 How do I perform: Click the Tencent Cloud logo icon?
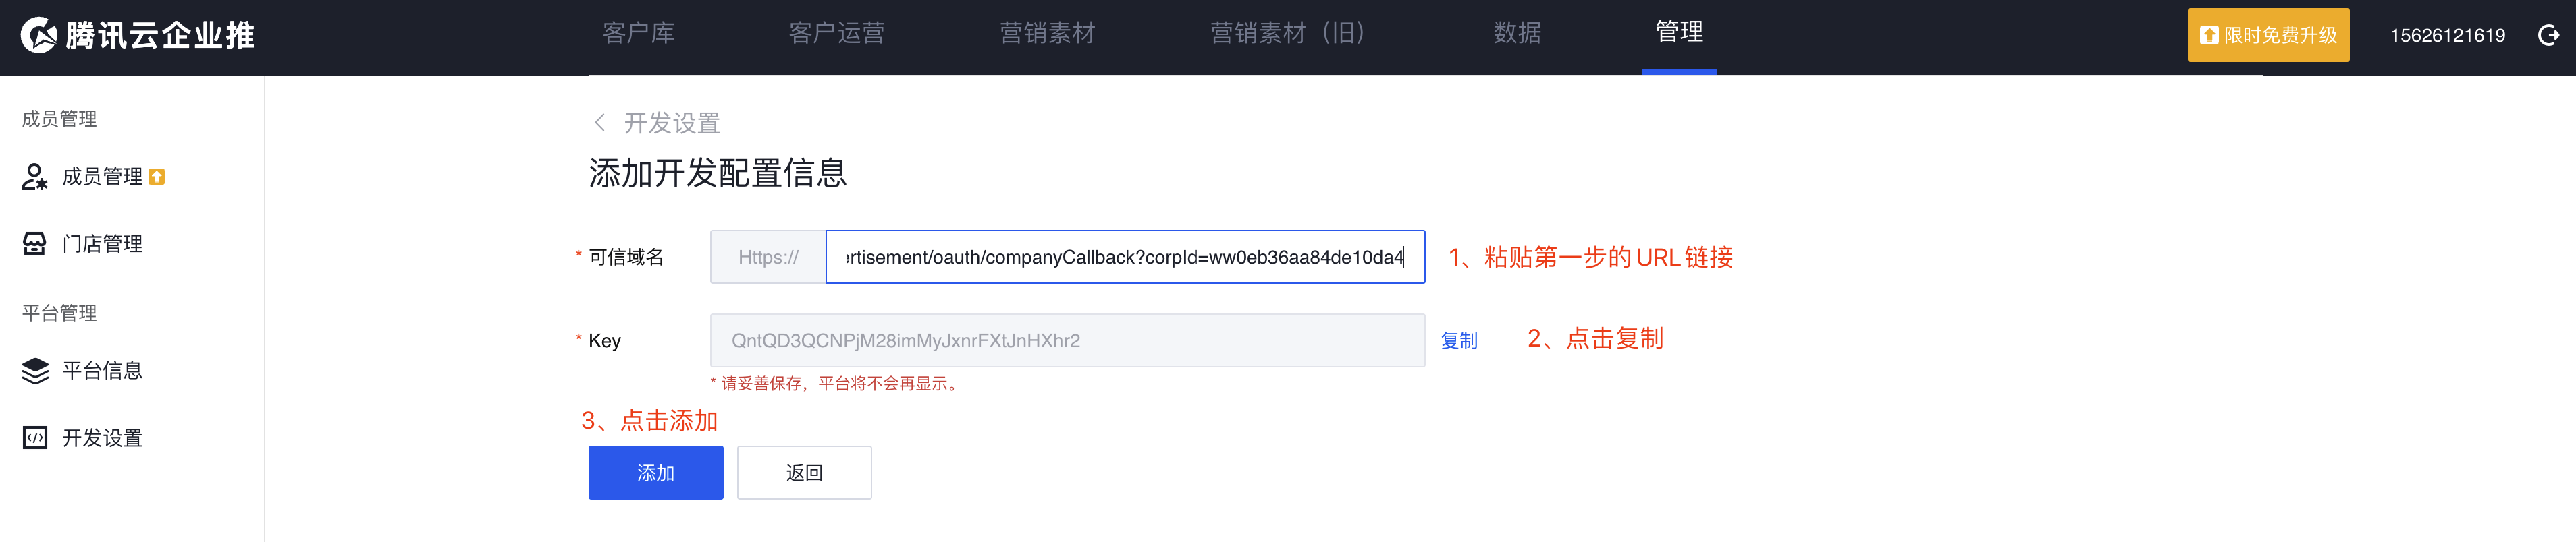pos(38,35)
